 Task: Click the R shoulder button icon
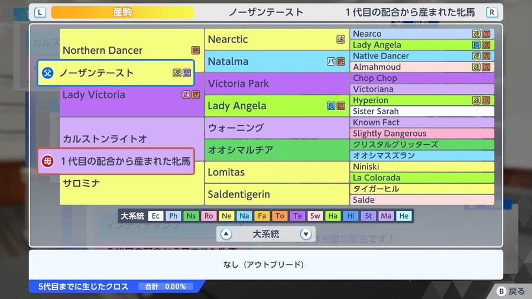coord(492,12)
